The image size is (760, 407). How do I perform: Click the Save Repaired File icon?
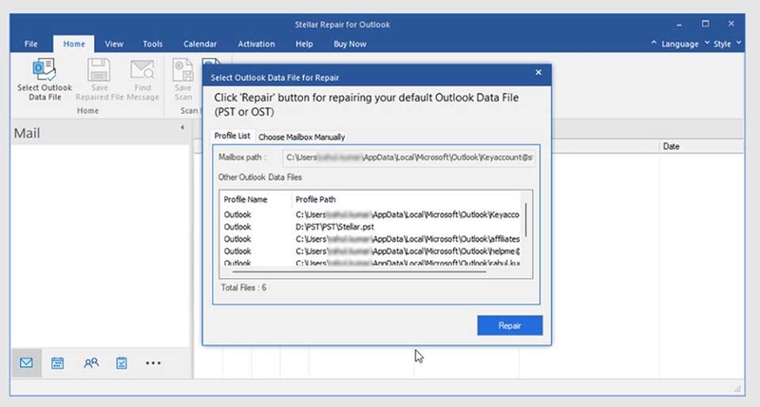(99, 70)
